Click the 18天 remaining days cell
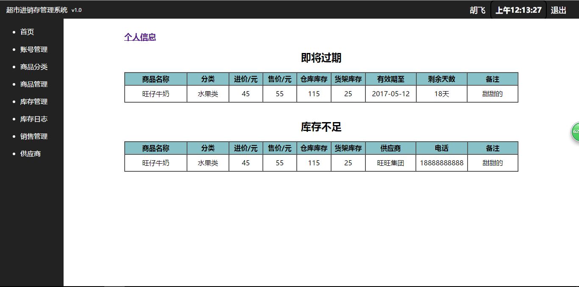 coord(442,94)
